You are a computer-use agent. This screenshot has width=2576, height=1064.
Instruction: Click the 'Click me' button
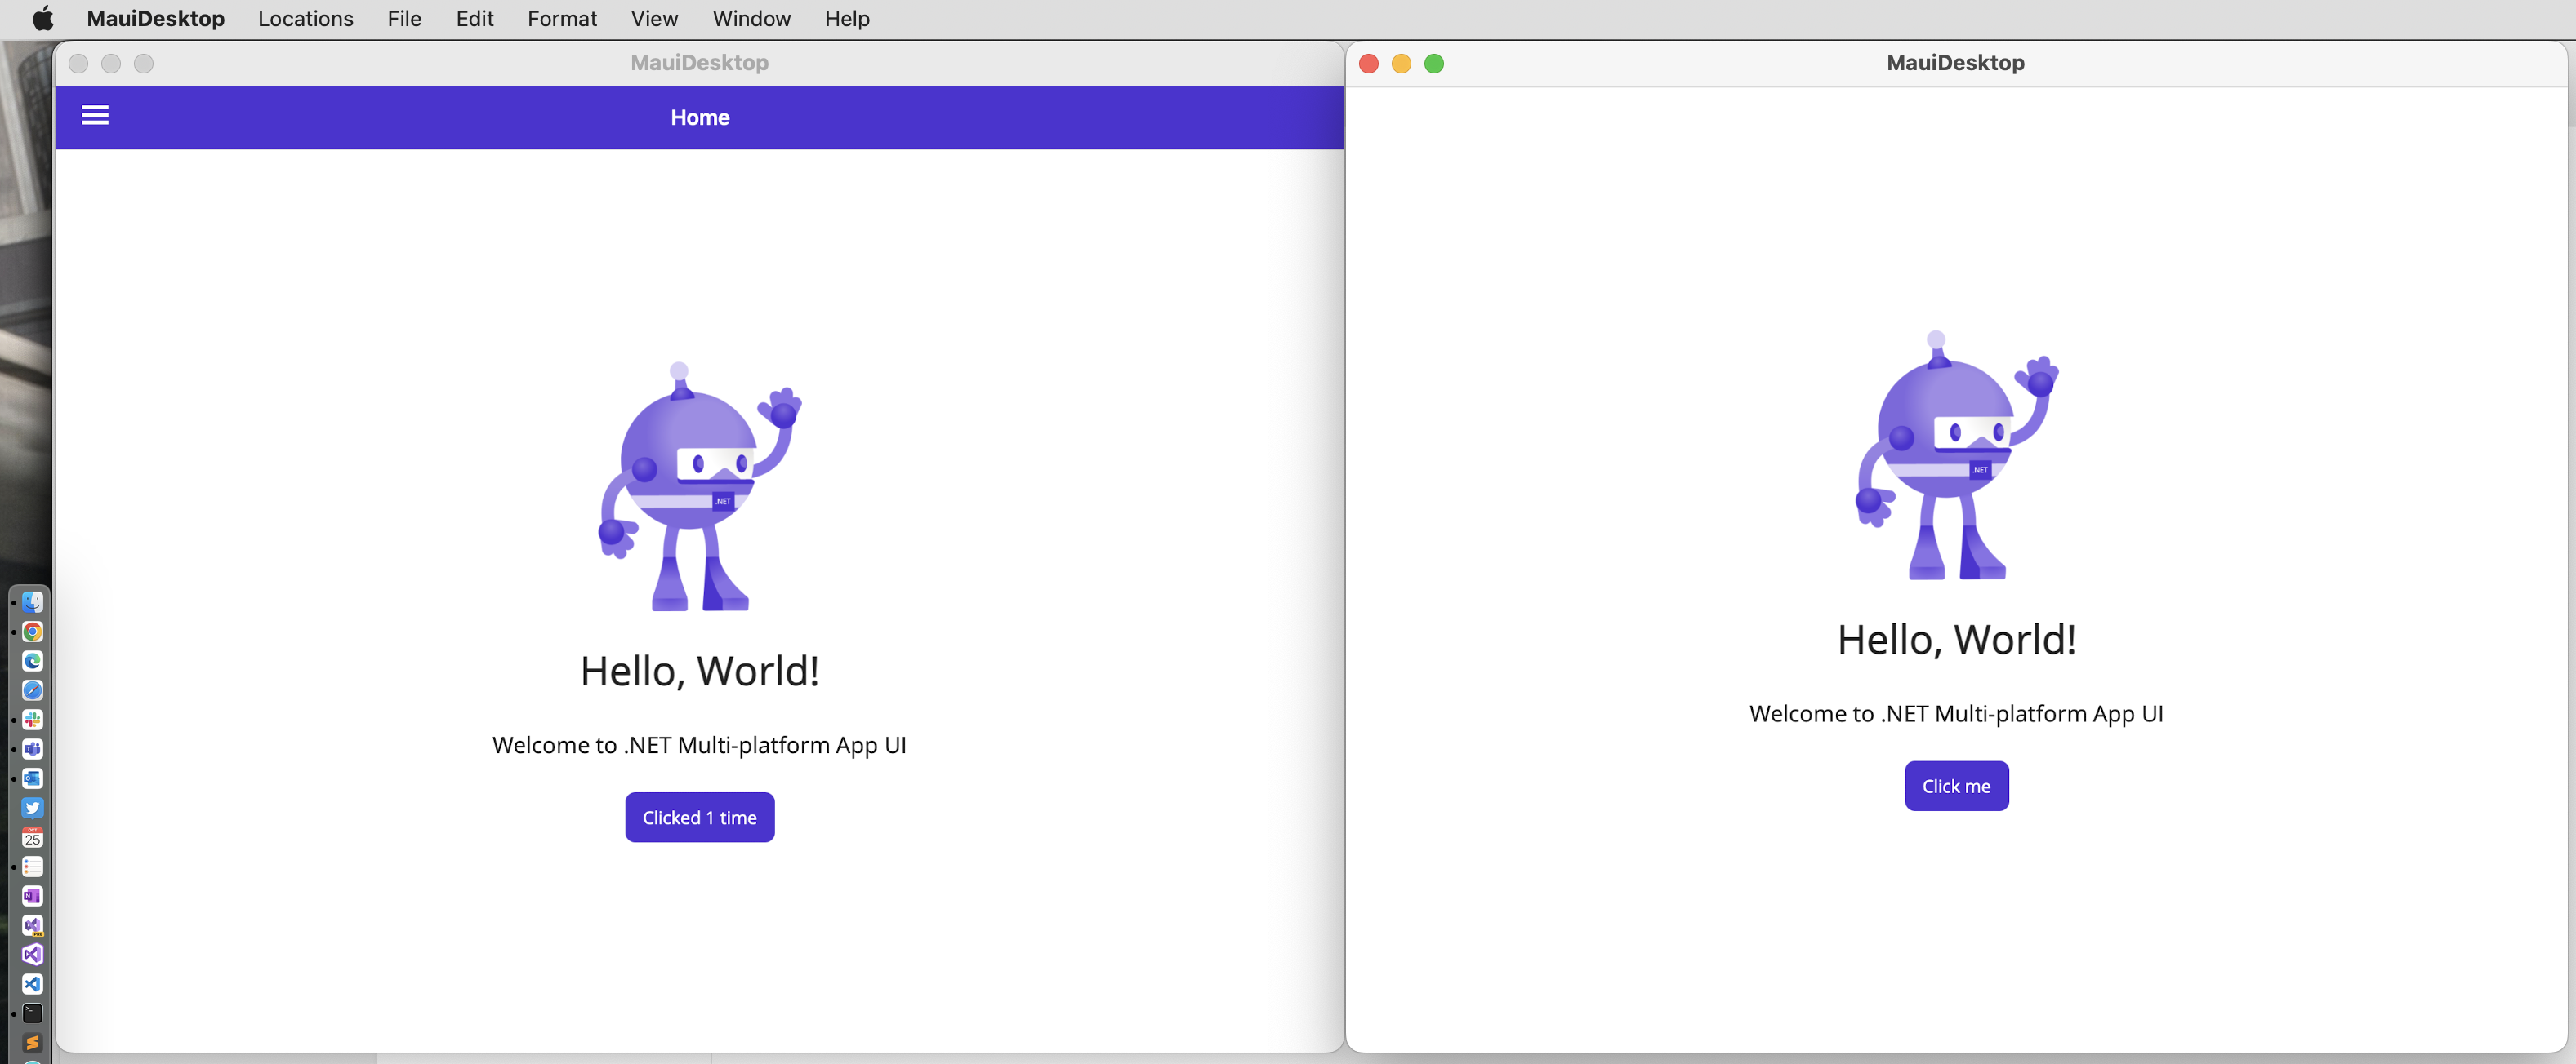[1957, 785]
